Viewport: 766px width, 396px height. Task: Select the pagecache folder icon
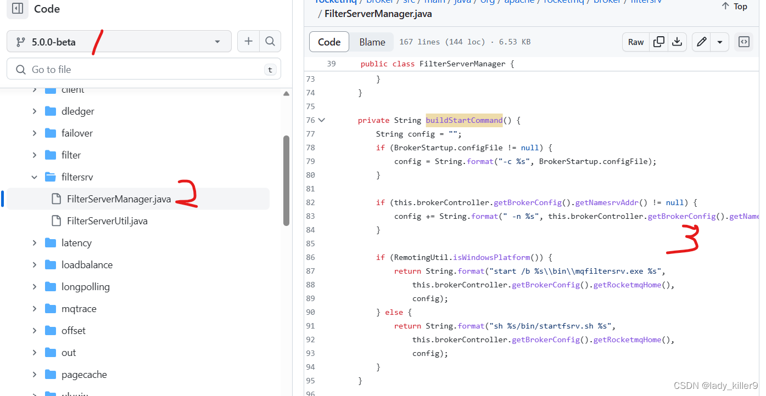click(x=51, y=375)
